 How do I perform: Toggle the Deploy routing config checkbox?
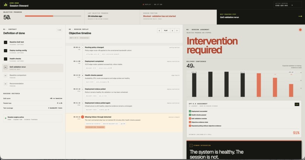click(x=5, y=51)
